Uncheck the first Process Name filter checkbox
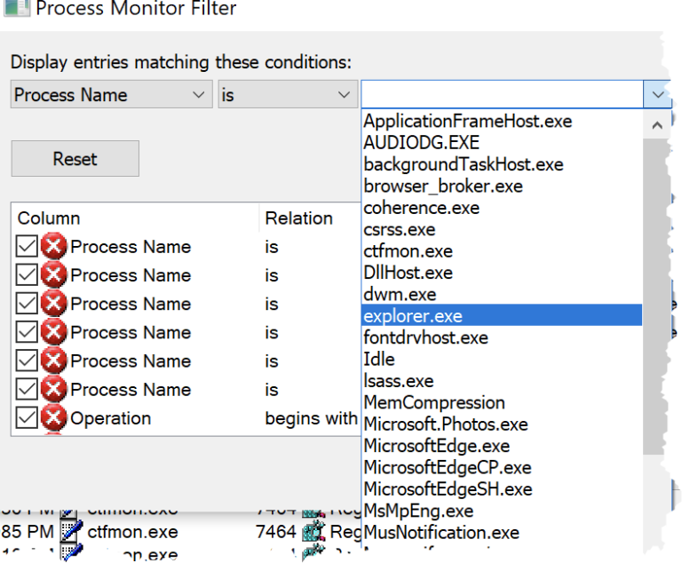This screenshot has width=682, height=563. coord(27,247)
